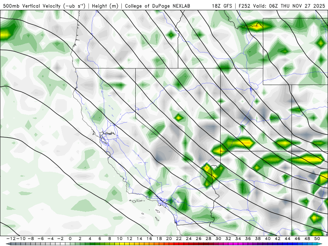328x246 pixels.
Task: Click the positive '2' scale label
Action: coord(80,239)
